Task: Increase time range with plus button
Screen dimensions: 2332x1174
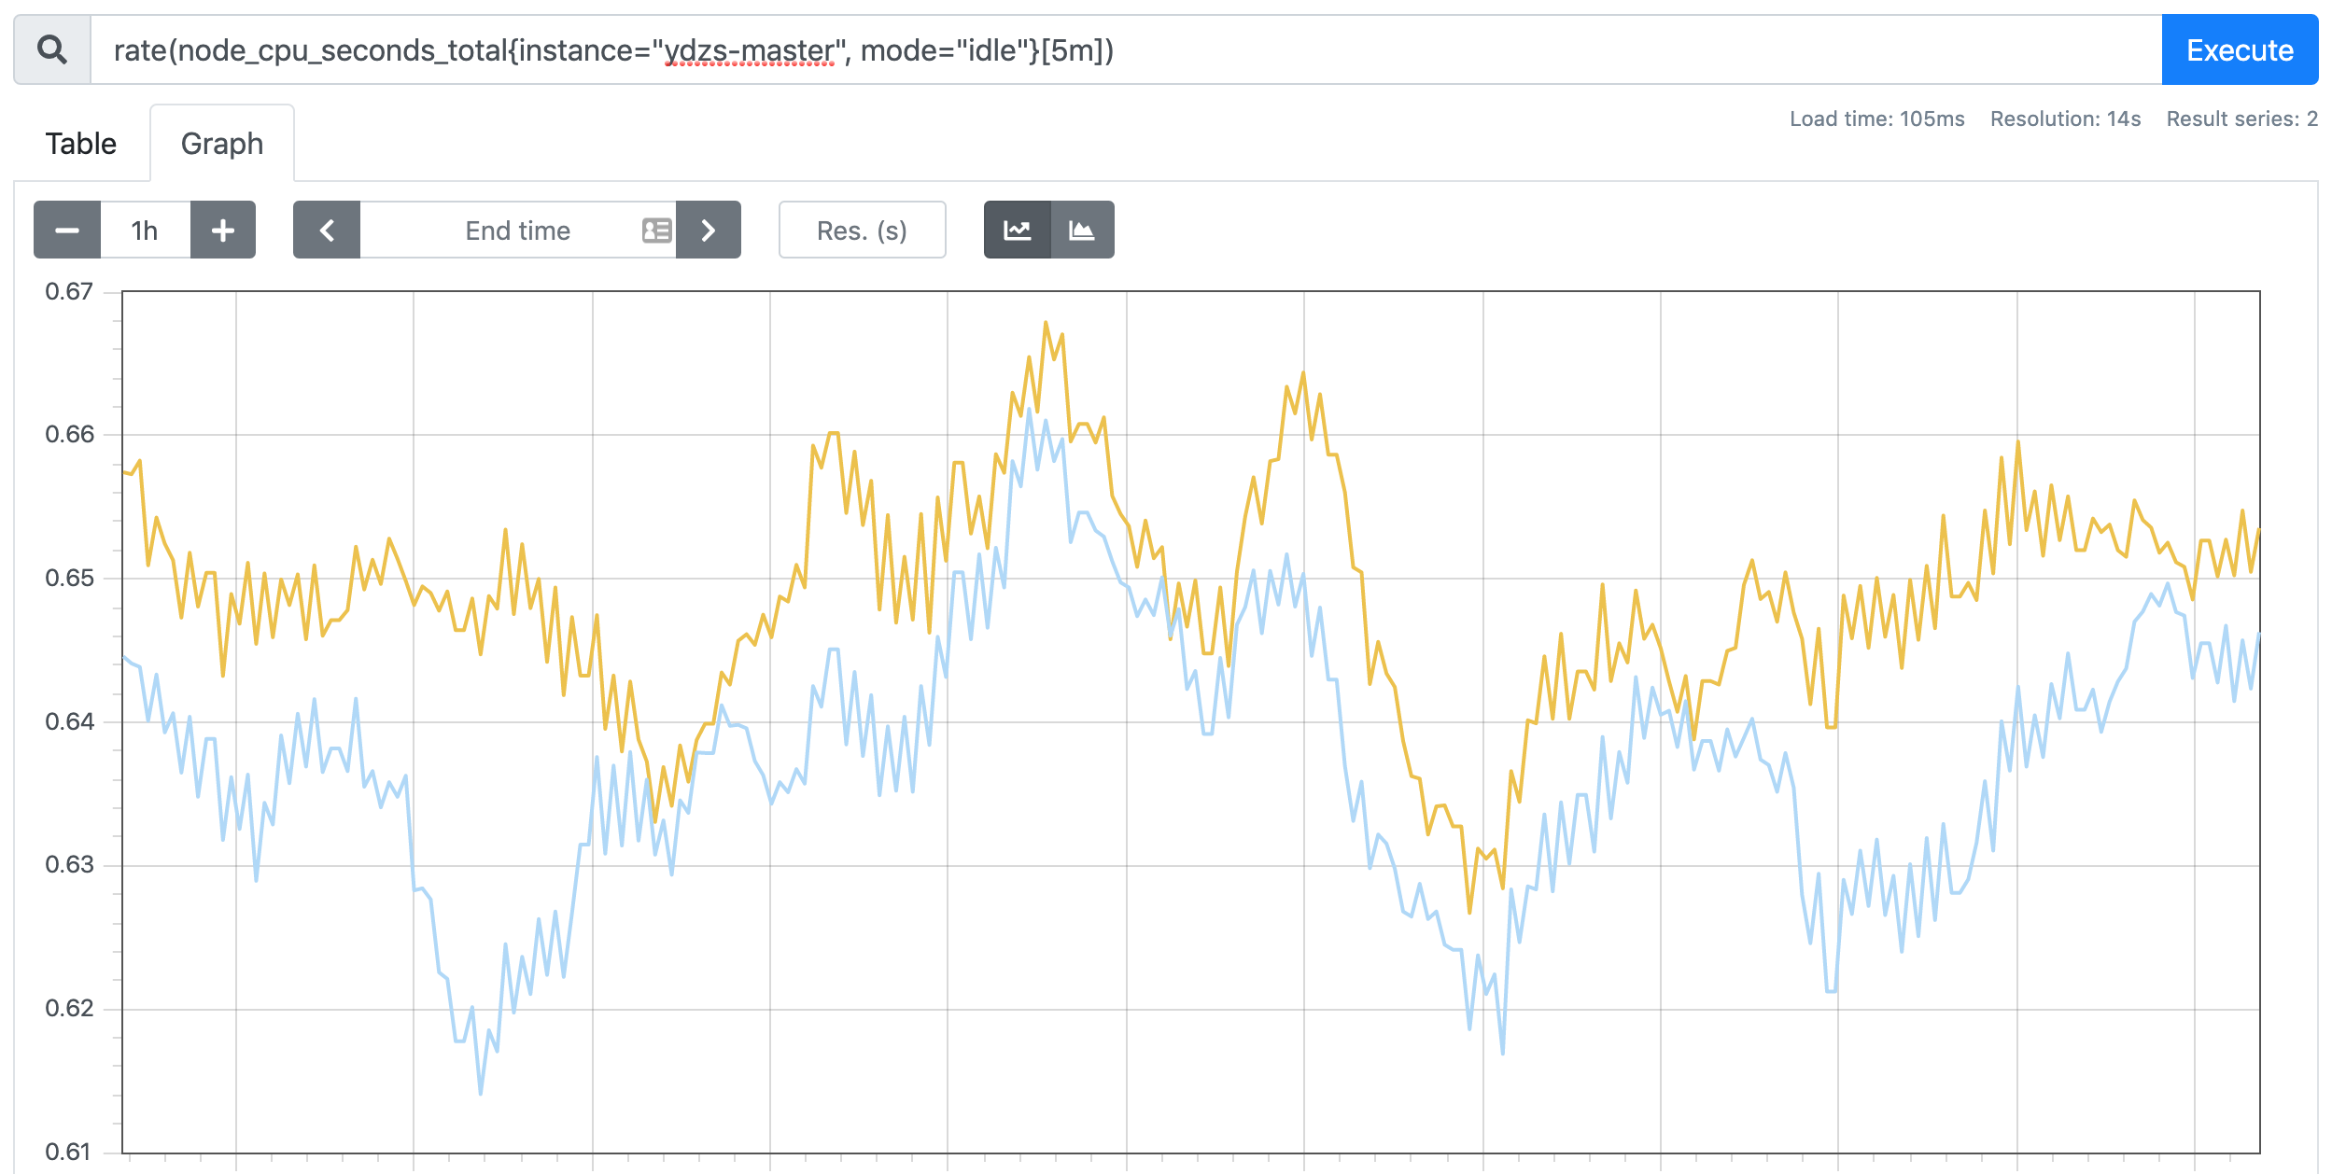Action: 223,230
